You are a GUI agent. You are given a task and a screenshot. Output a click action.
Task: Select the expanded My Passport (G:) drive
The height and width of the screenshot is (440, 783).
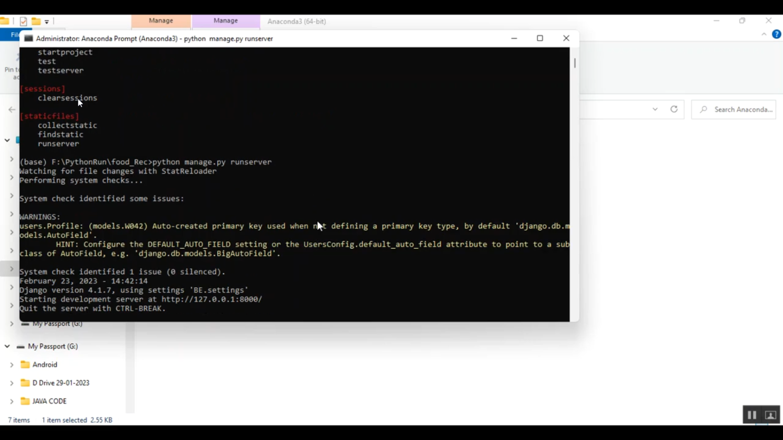pyautogui.click(x=53, y=347)
